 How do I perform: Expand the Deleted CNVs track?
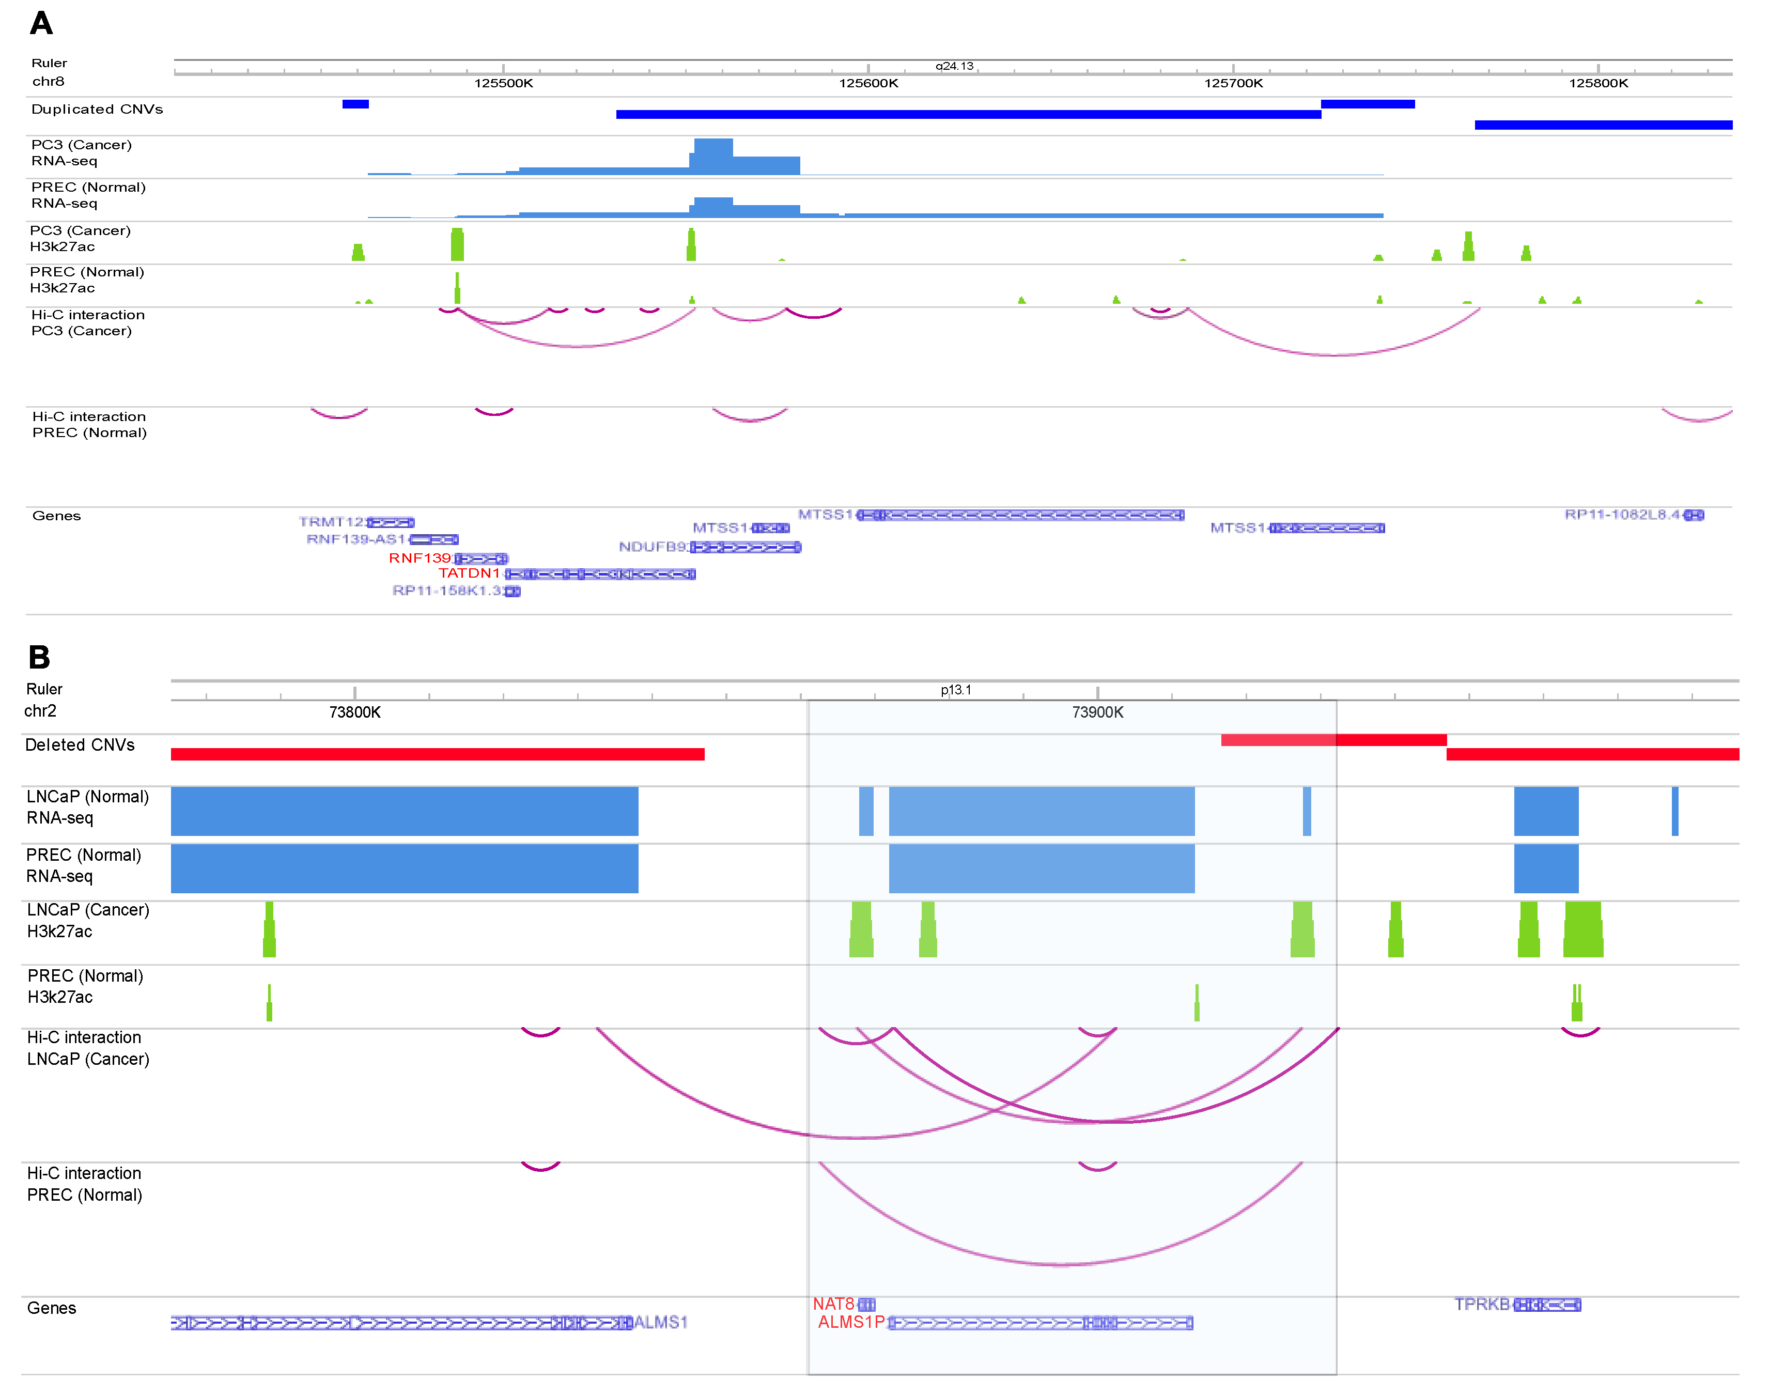pyautogui.click(x=82, y=744)
